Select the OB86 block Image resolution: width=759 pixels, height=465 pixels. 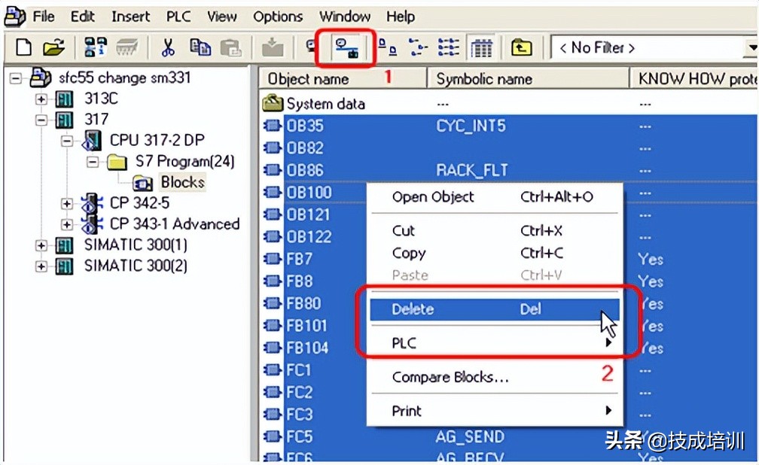pos(304,170)
